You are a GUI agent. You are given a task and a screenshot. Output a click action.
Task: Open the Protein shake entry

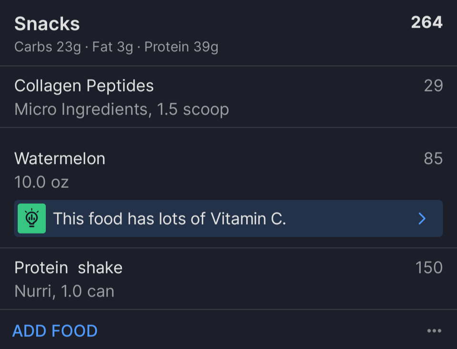228,279
